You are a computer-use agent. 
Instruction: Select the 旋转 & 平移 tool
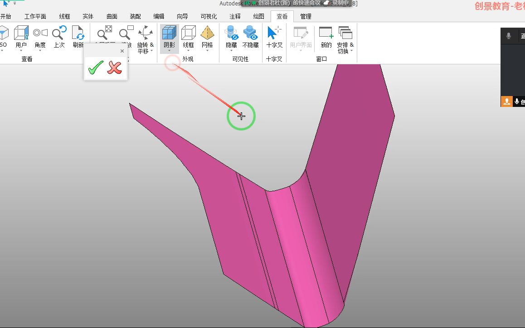click(146, 39)
